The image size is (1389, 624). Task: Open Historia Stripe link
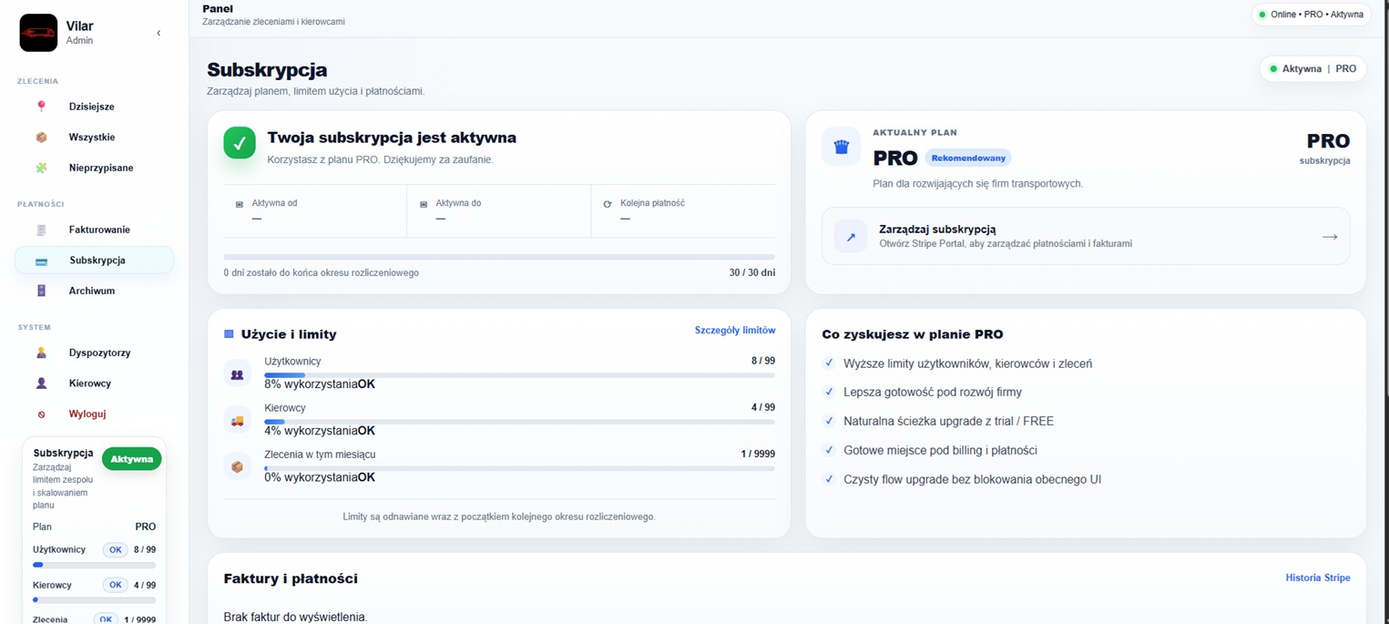point(1317,578)
